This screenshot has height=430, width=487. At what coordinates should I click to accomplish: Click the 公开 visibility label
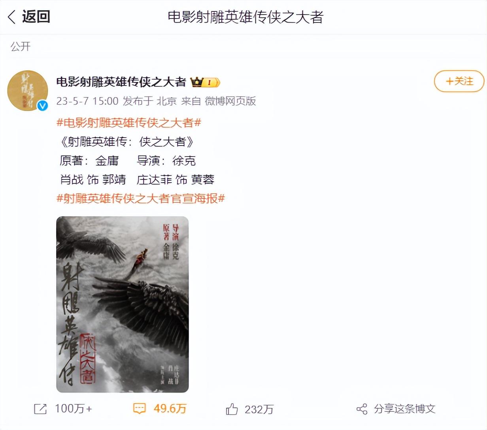point(21,47)
